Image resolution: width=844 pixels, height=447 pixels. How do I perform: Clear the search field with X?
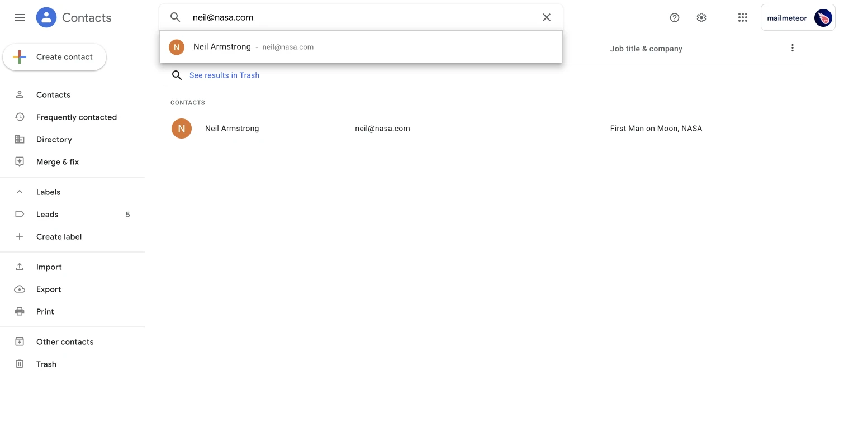pos(547,17)
